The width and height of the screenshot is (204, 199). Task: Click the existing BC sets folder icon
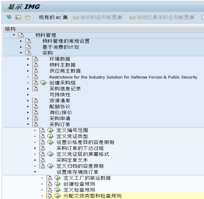pos(27,17)
